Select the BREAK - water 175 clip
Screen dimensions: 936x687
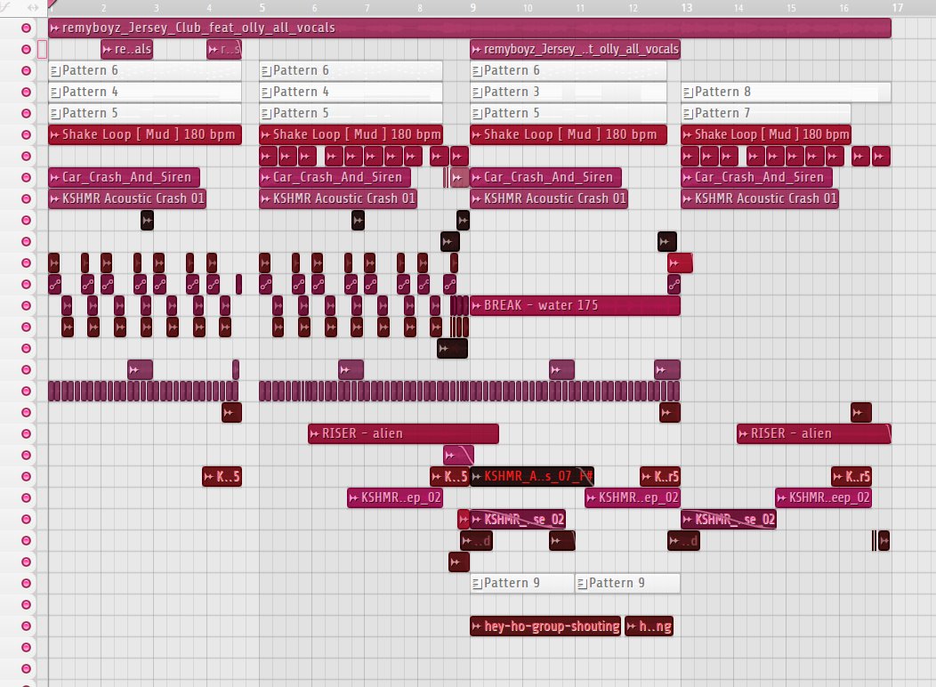(x=575, y=305)
